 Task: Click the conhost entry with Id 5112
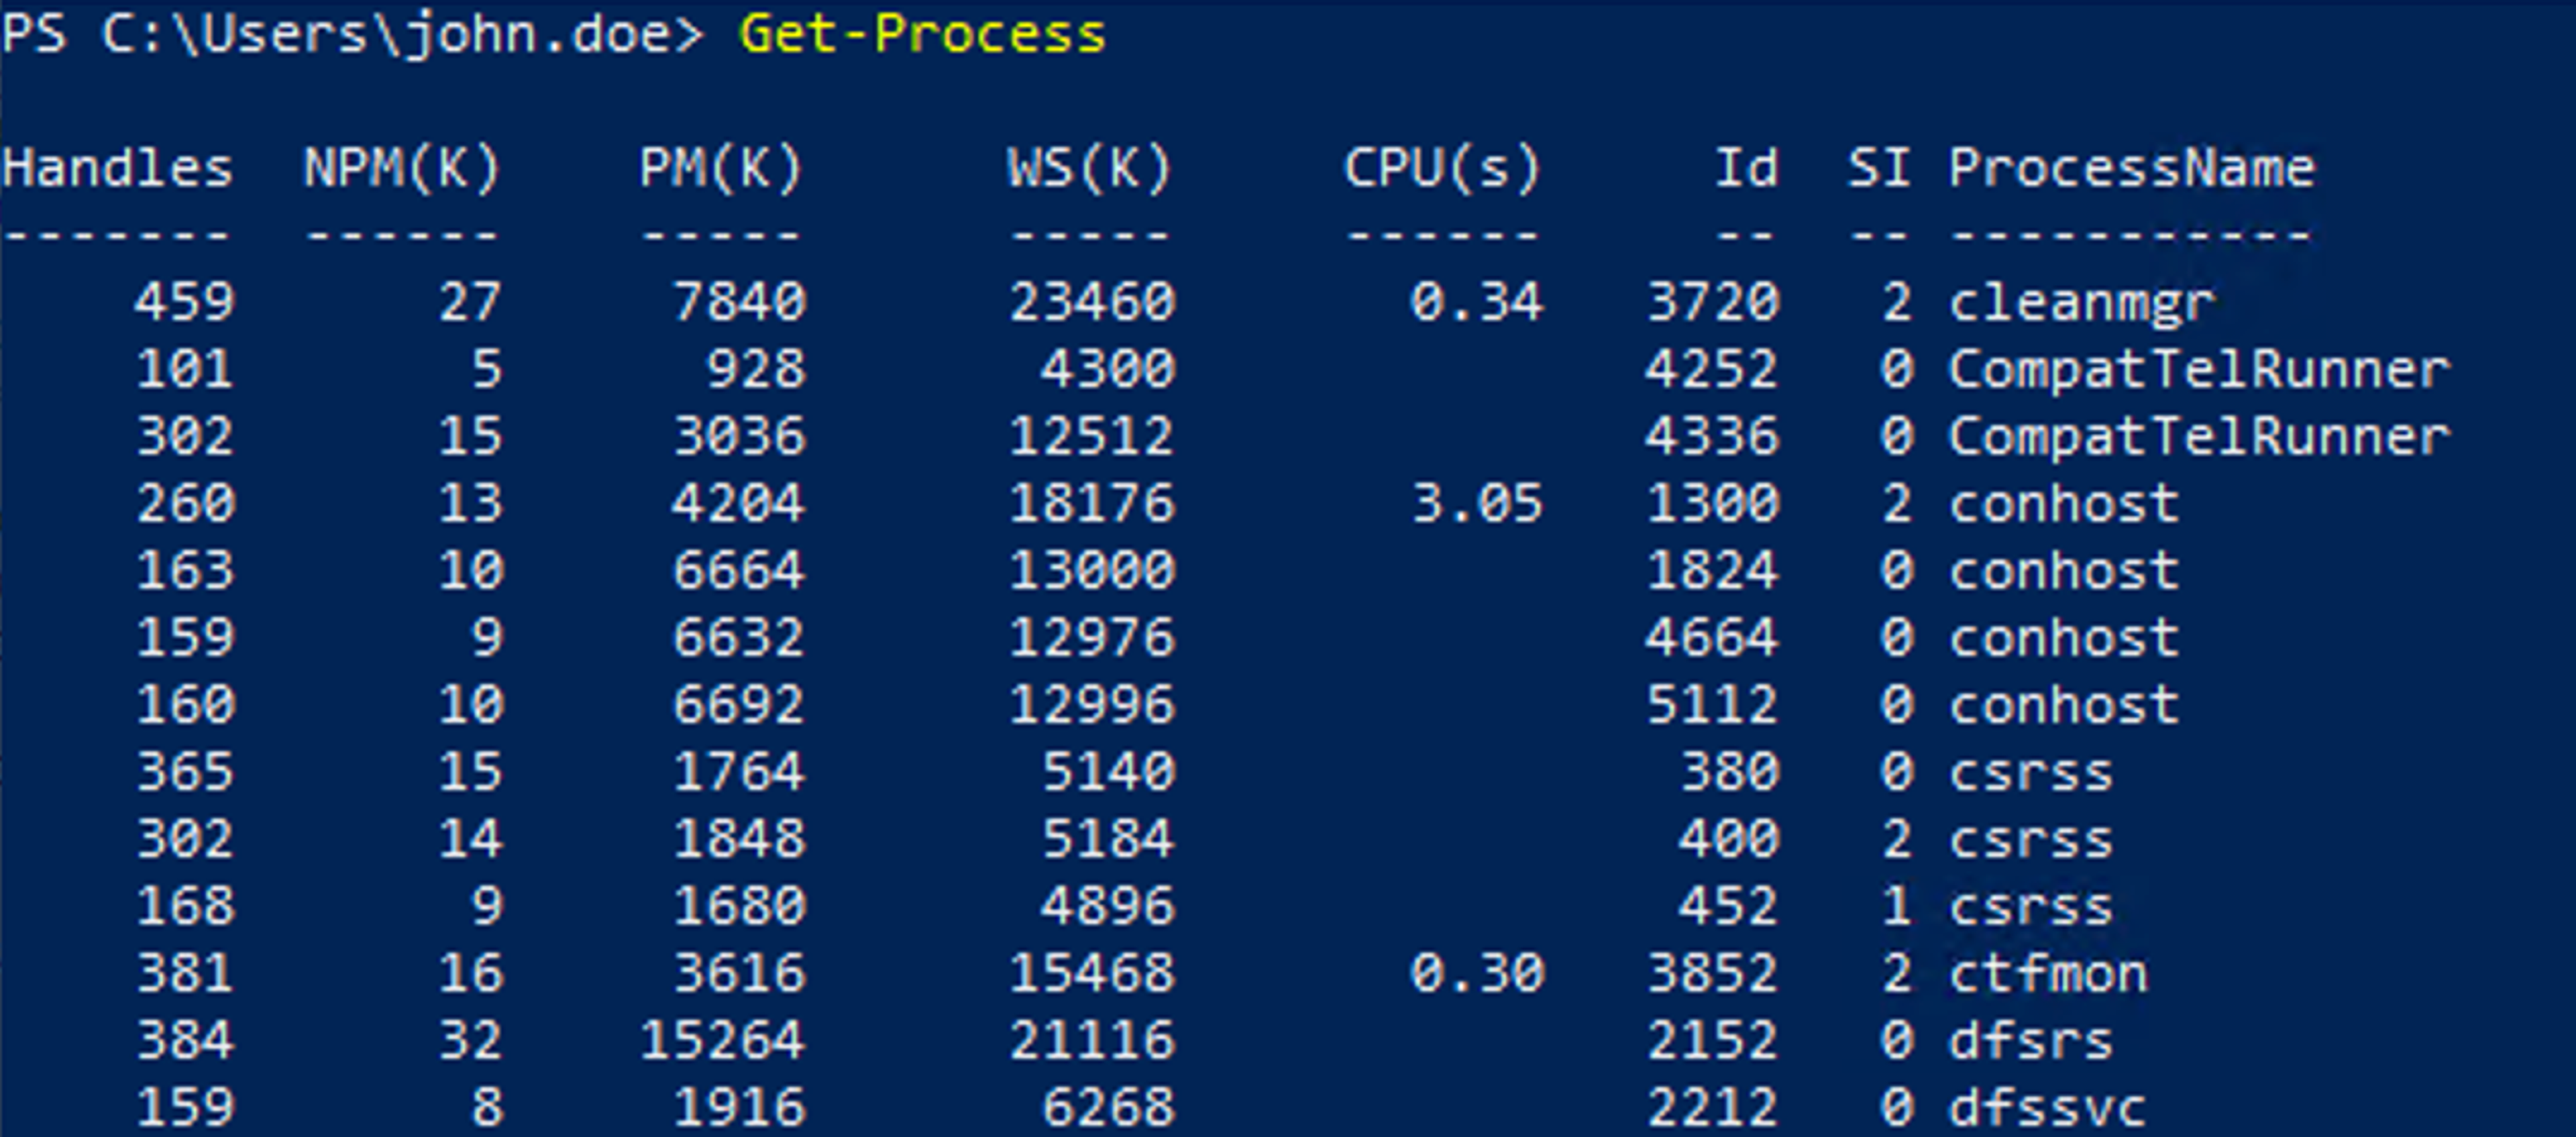(2064, 705)
